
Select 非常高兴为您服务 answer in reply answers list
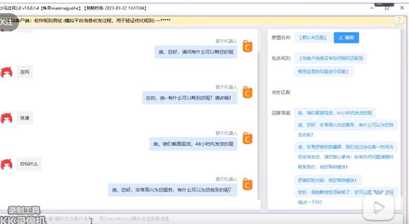click(x=346, y=130)
